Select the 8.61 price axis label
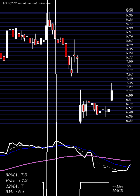Viewport: 140px width, 196px height. 129,41
